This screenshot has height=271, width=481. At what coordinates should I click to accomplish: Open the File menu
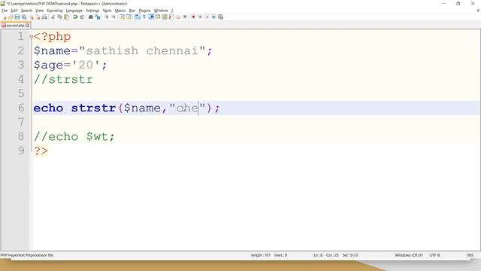click(x=5, y=11)
